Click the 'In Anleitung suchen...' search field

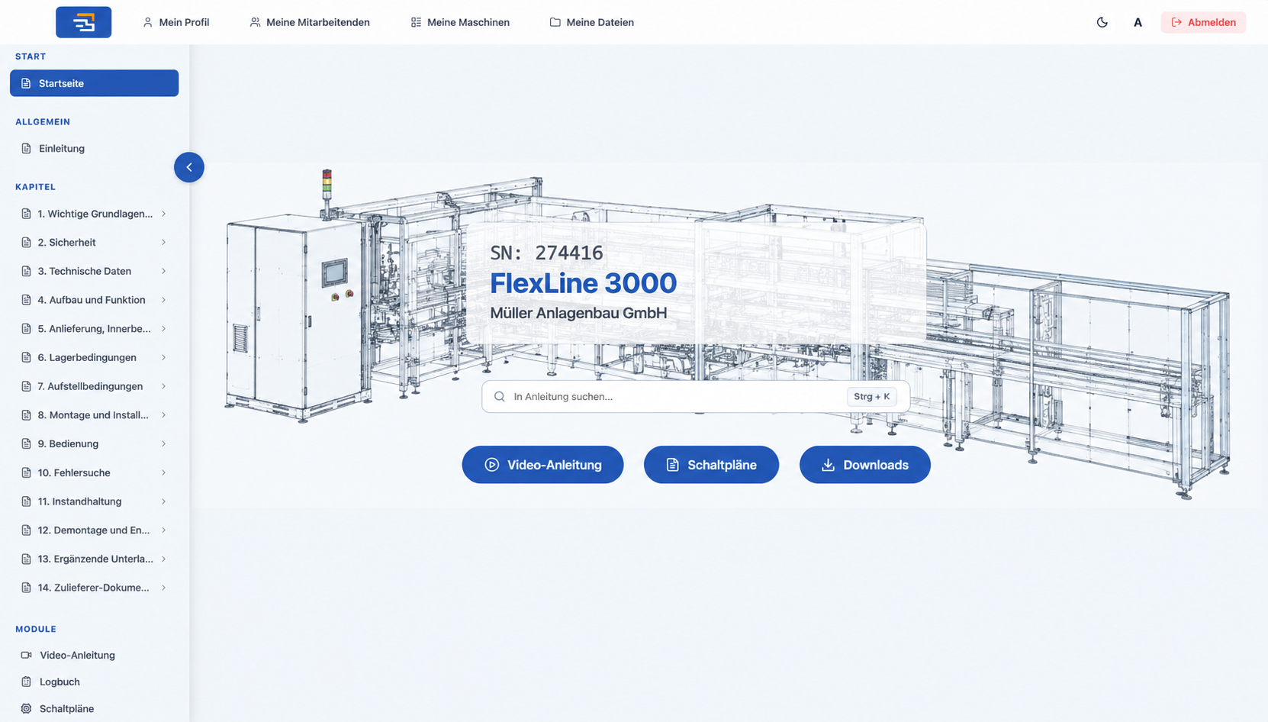click(696, 397)
